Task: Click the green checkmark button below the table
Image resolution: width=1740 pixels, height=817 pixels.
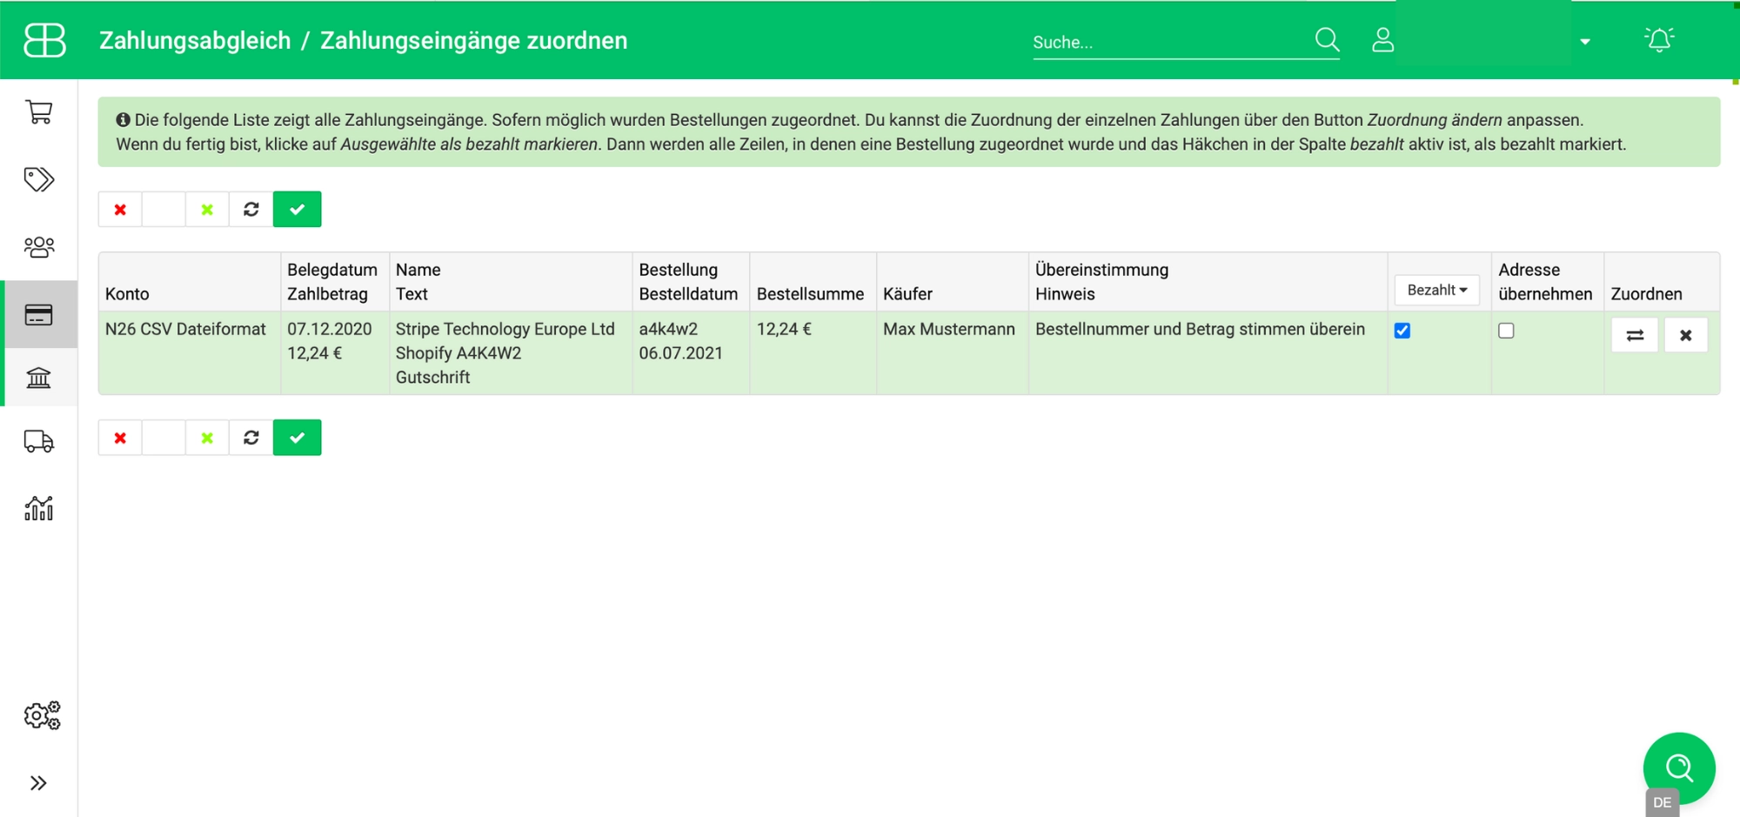Action: point(298,438)
